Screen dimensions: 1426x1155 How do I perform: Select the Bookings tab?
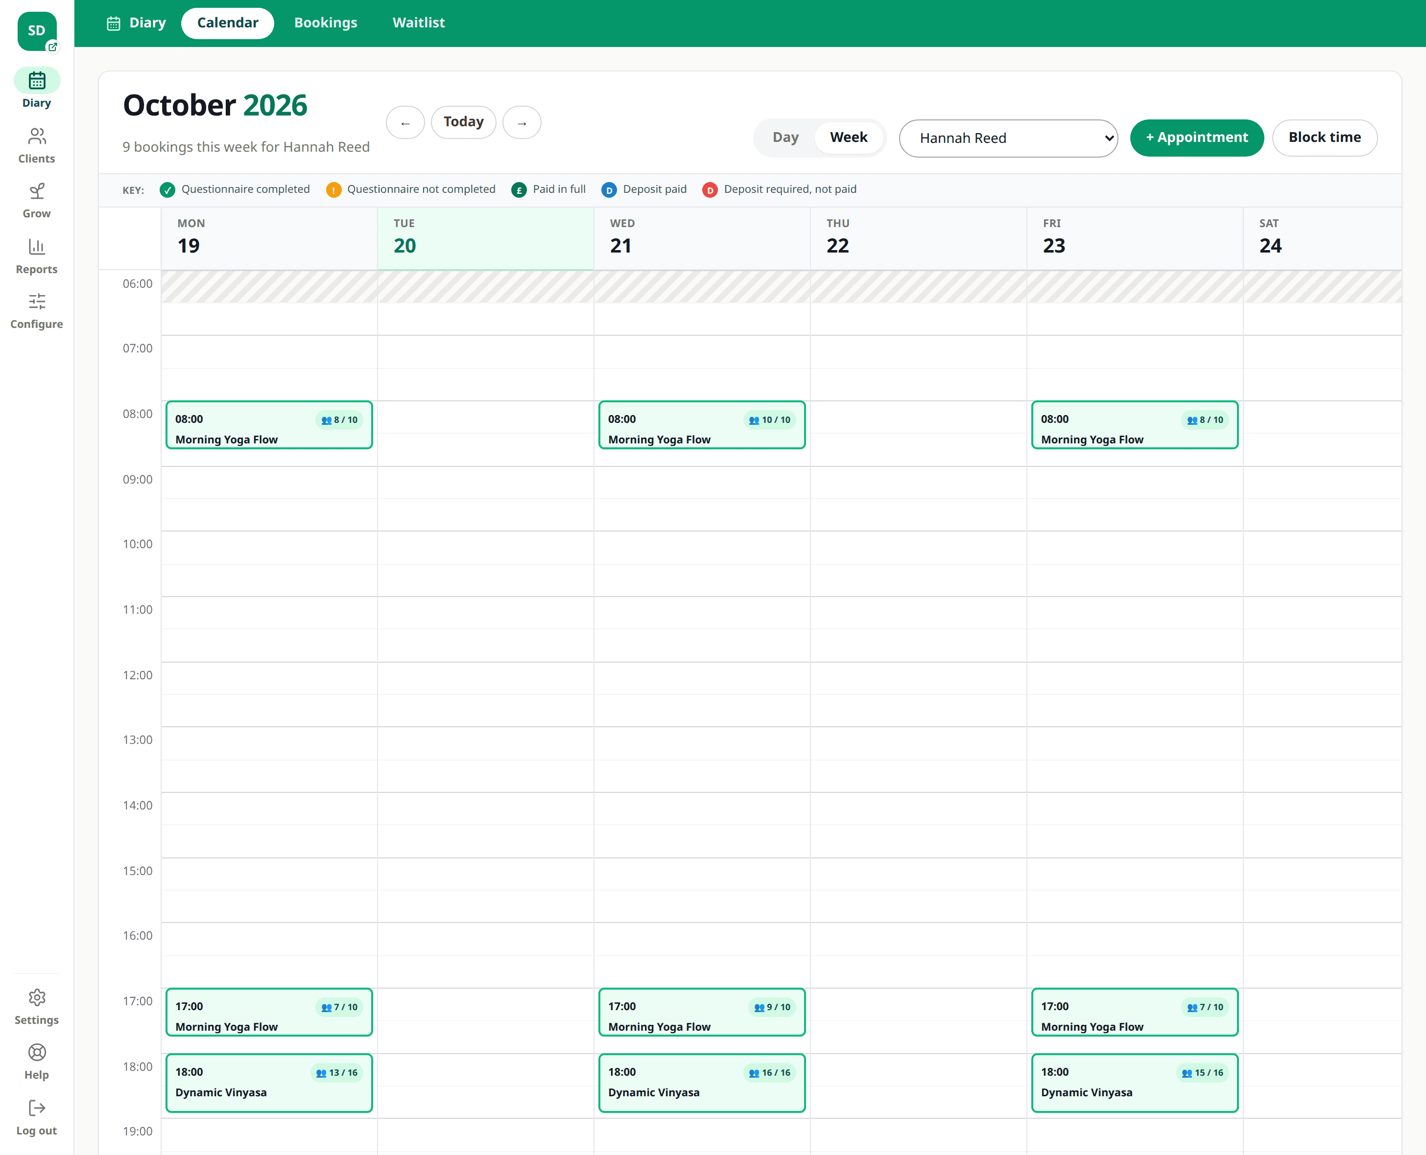(x=326, y=23)
